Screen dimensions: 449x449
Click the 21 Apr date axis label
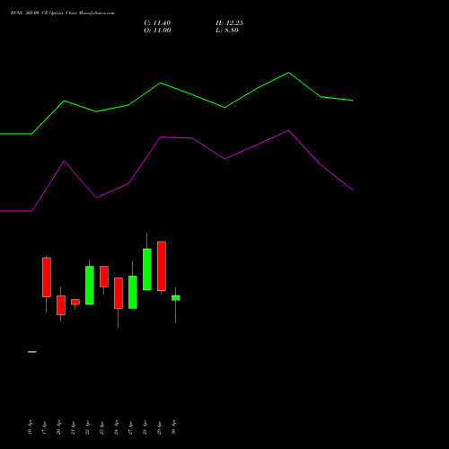point(73,427)
